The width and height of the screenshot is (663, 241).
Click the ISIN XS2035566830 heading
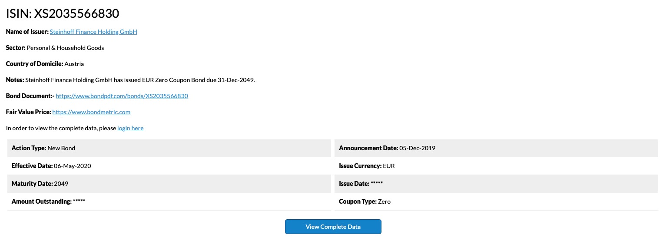(x=63, y=14)
